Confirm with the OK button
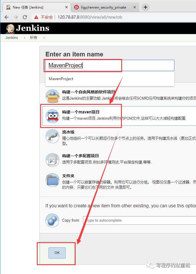196x274 pixels. point(57,253)
